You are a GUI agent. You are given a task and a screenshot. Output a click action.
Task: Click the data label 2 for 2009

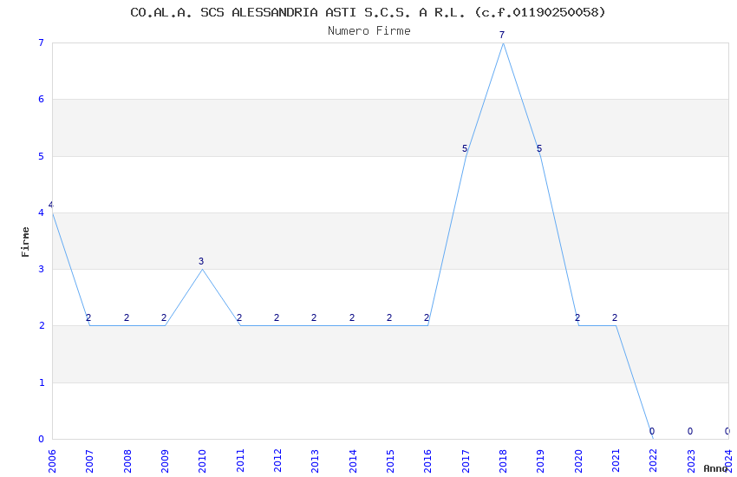[164, 317]
